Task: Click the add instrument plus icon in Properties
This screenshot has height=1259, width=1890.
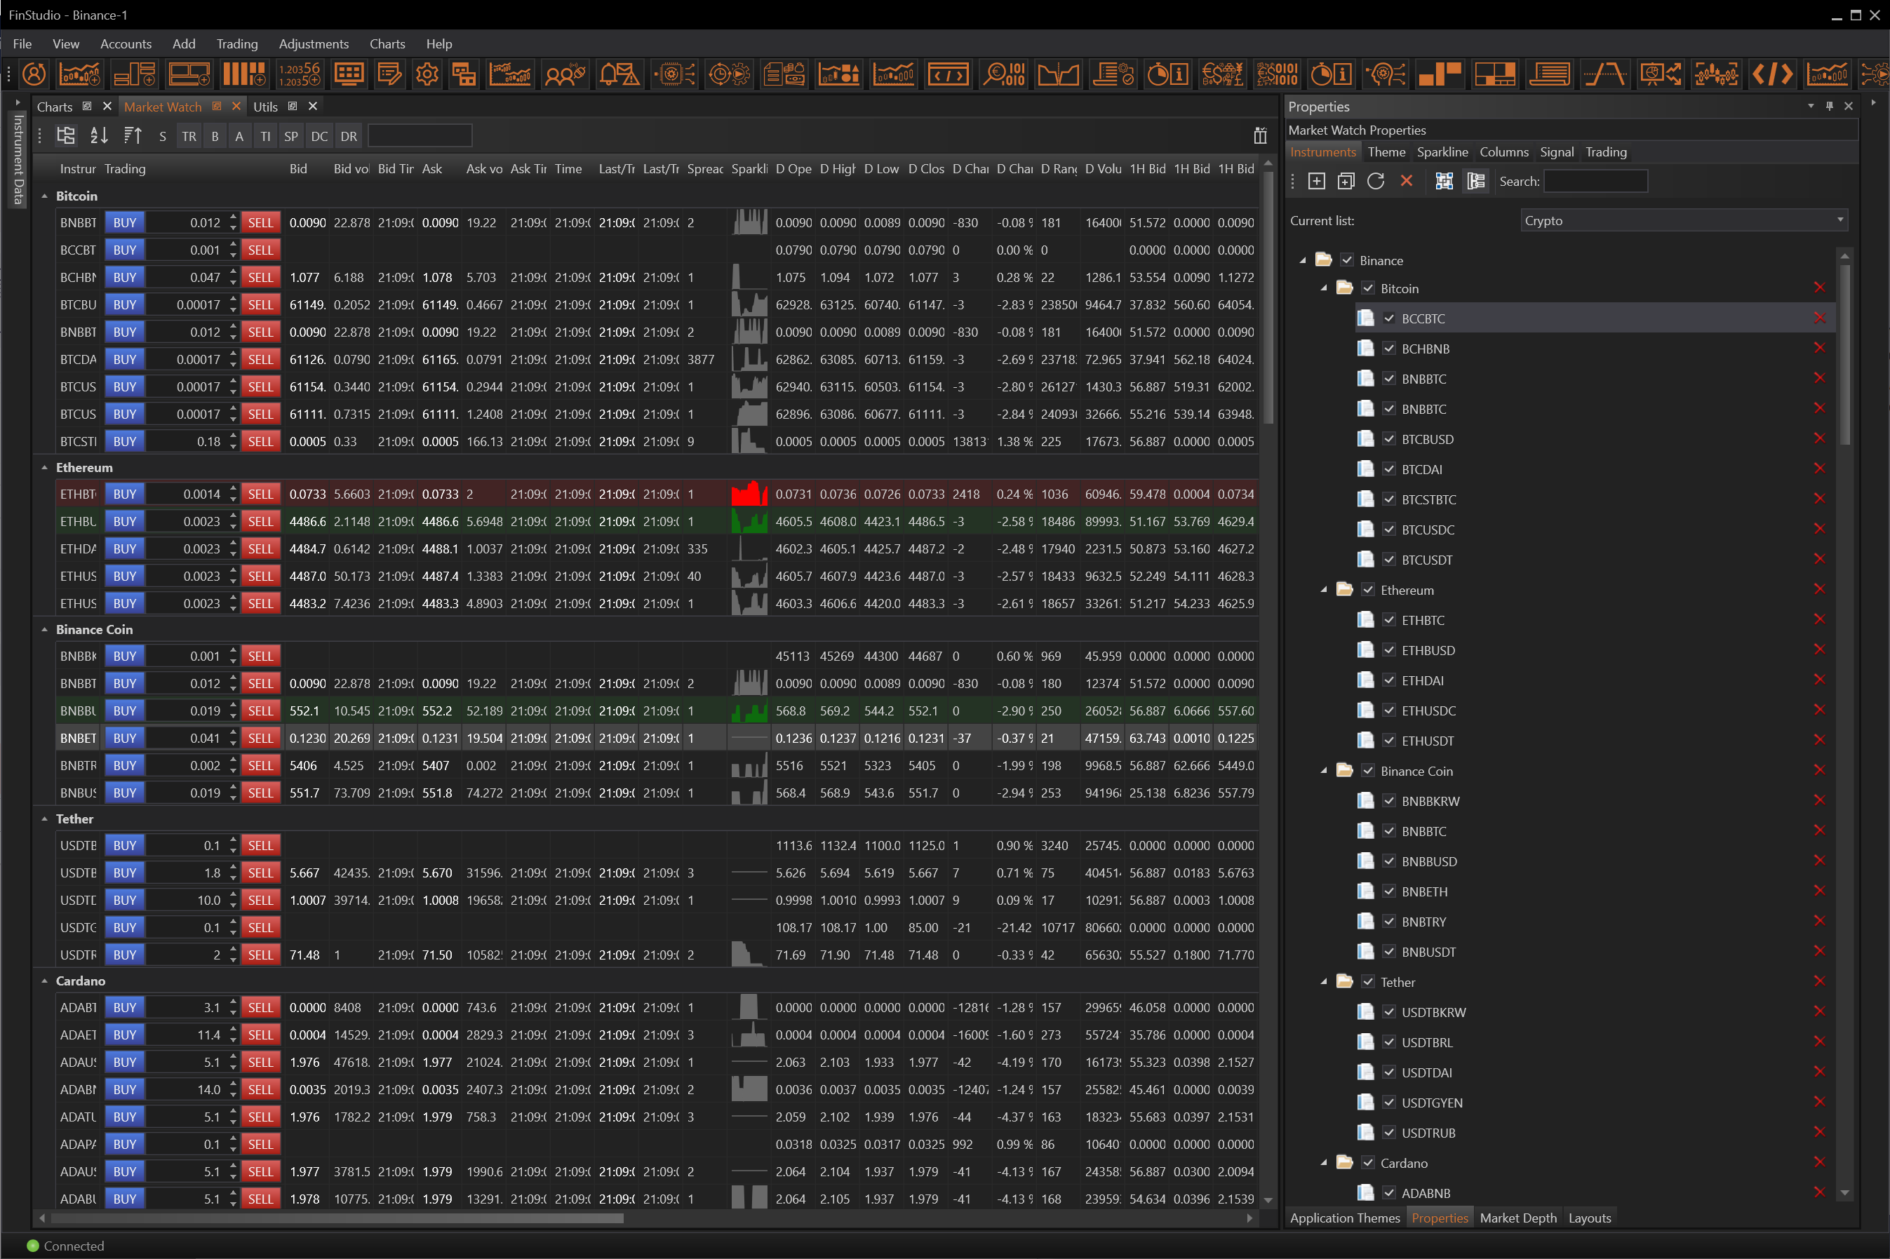Action: (x=1317, y=182)
